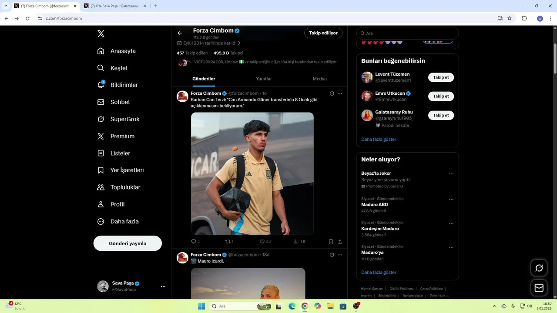
Task: Open Keşfet search page
Action: [x=113, y=68]
